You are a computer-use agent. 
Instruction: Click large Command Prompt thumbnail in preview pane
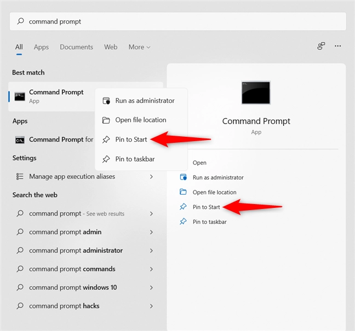pyautogui.click(x=256, y=92)
